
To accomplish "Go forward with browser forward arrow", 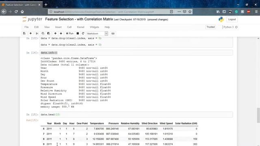I will click(x=10, y=12).
